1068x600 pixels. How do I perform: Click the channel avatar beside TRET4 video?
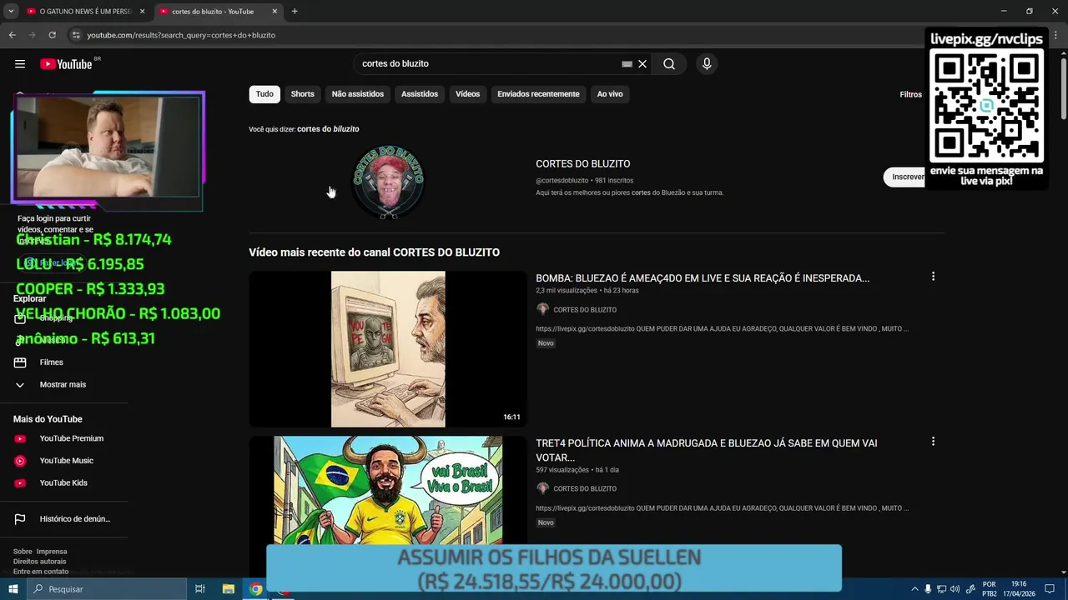pyautogui.click(x=542, y=488)
